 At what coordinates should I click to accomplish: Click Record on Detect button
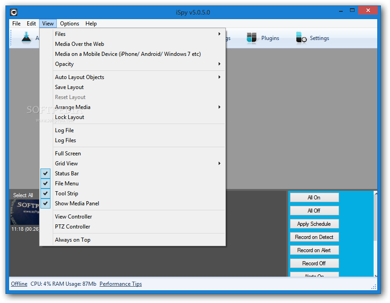314,237
